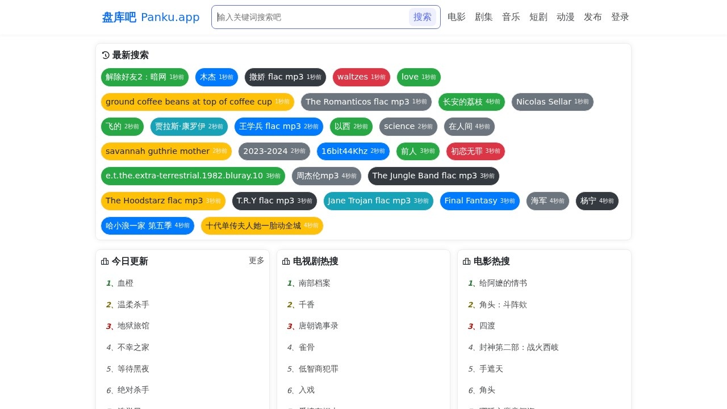Open the 动漫 navigation item
727x409 pixels.
(x=566, y=17)
